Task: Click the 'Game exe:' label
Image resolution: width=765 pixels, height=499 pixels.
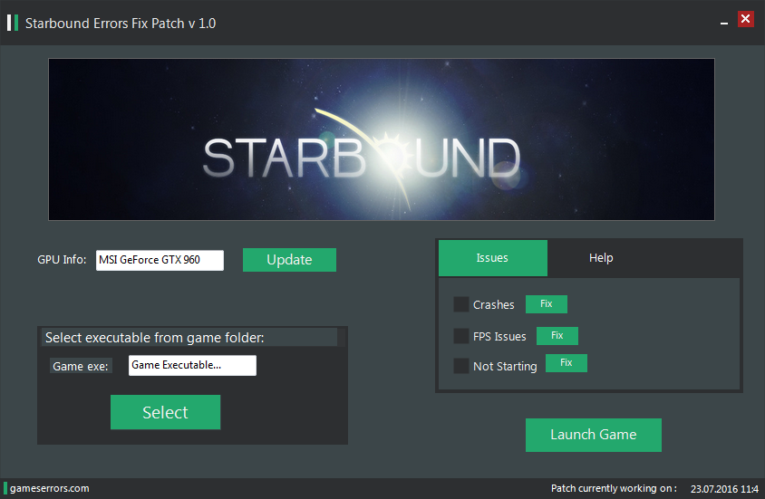Action: 81,367
